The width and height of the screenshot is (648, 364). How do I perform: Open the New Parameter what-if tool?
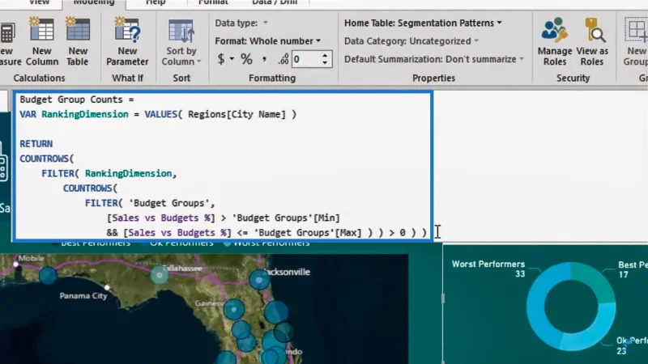(x=127, y=41)
